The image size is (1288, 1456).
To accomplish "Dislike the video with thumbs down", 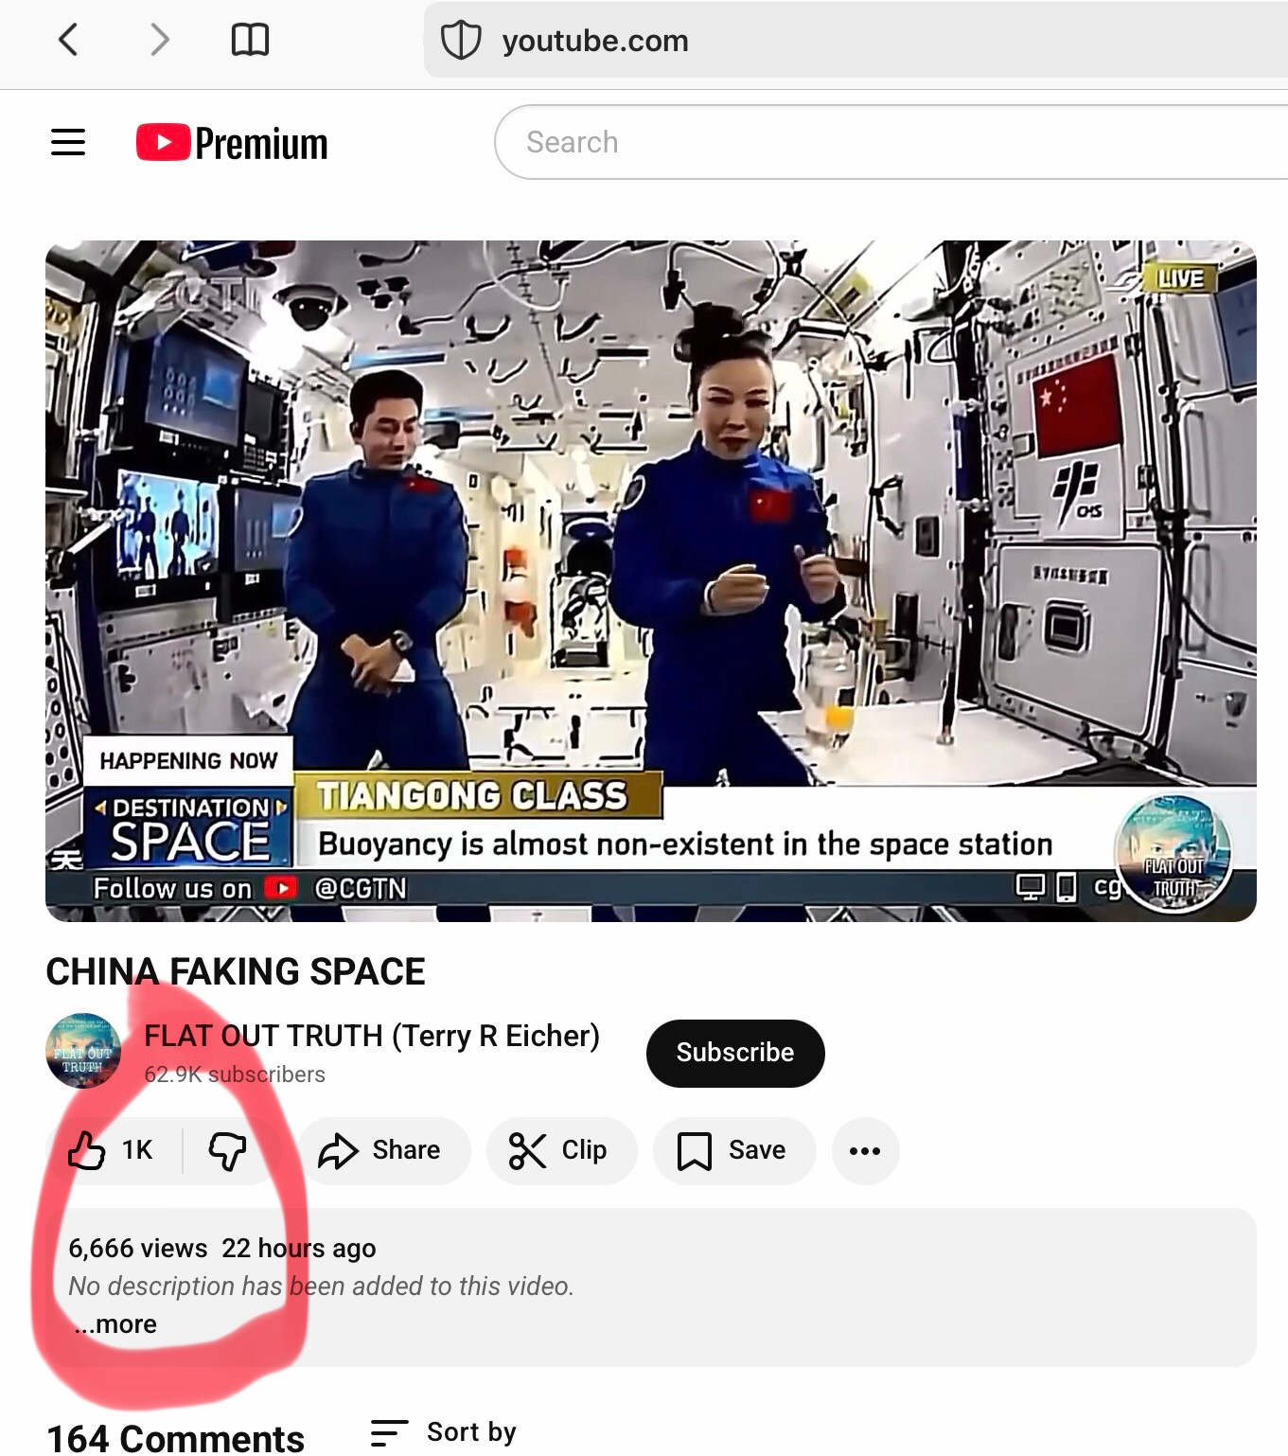I will 228,1150.
